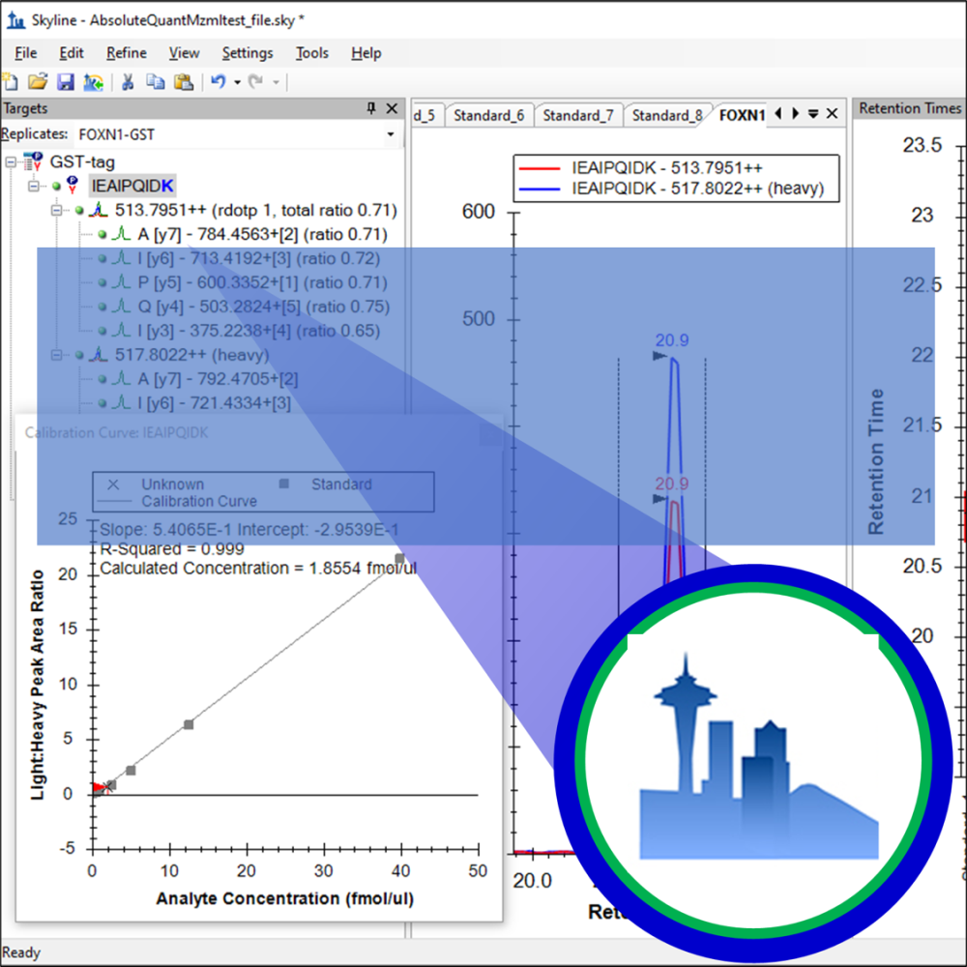Open a file with the folder icon
Image resolution: width=967 pixels, height=967 pixels.
(38, 81)
